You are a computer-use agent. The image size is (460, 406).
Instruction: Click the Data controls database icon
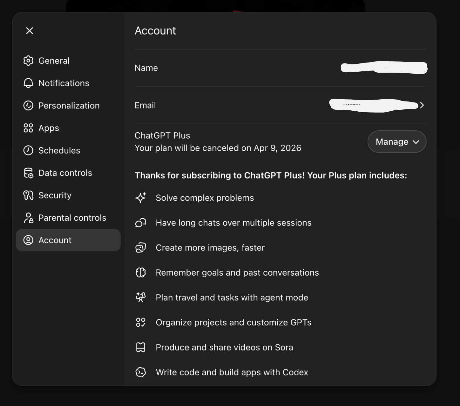[28, 173]
